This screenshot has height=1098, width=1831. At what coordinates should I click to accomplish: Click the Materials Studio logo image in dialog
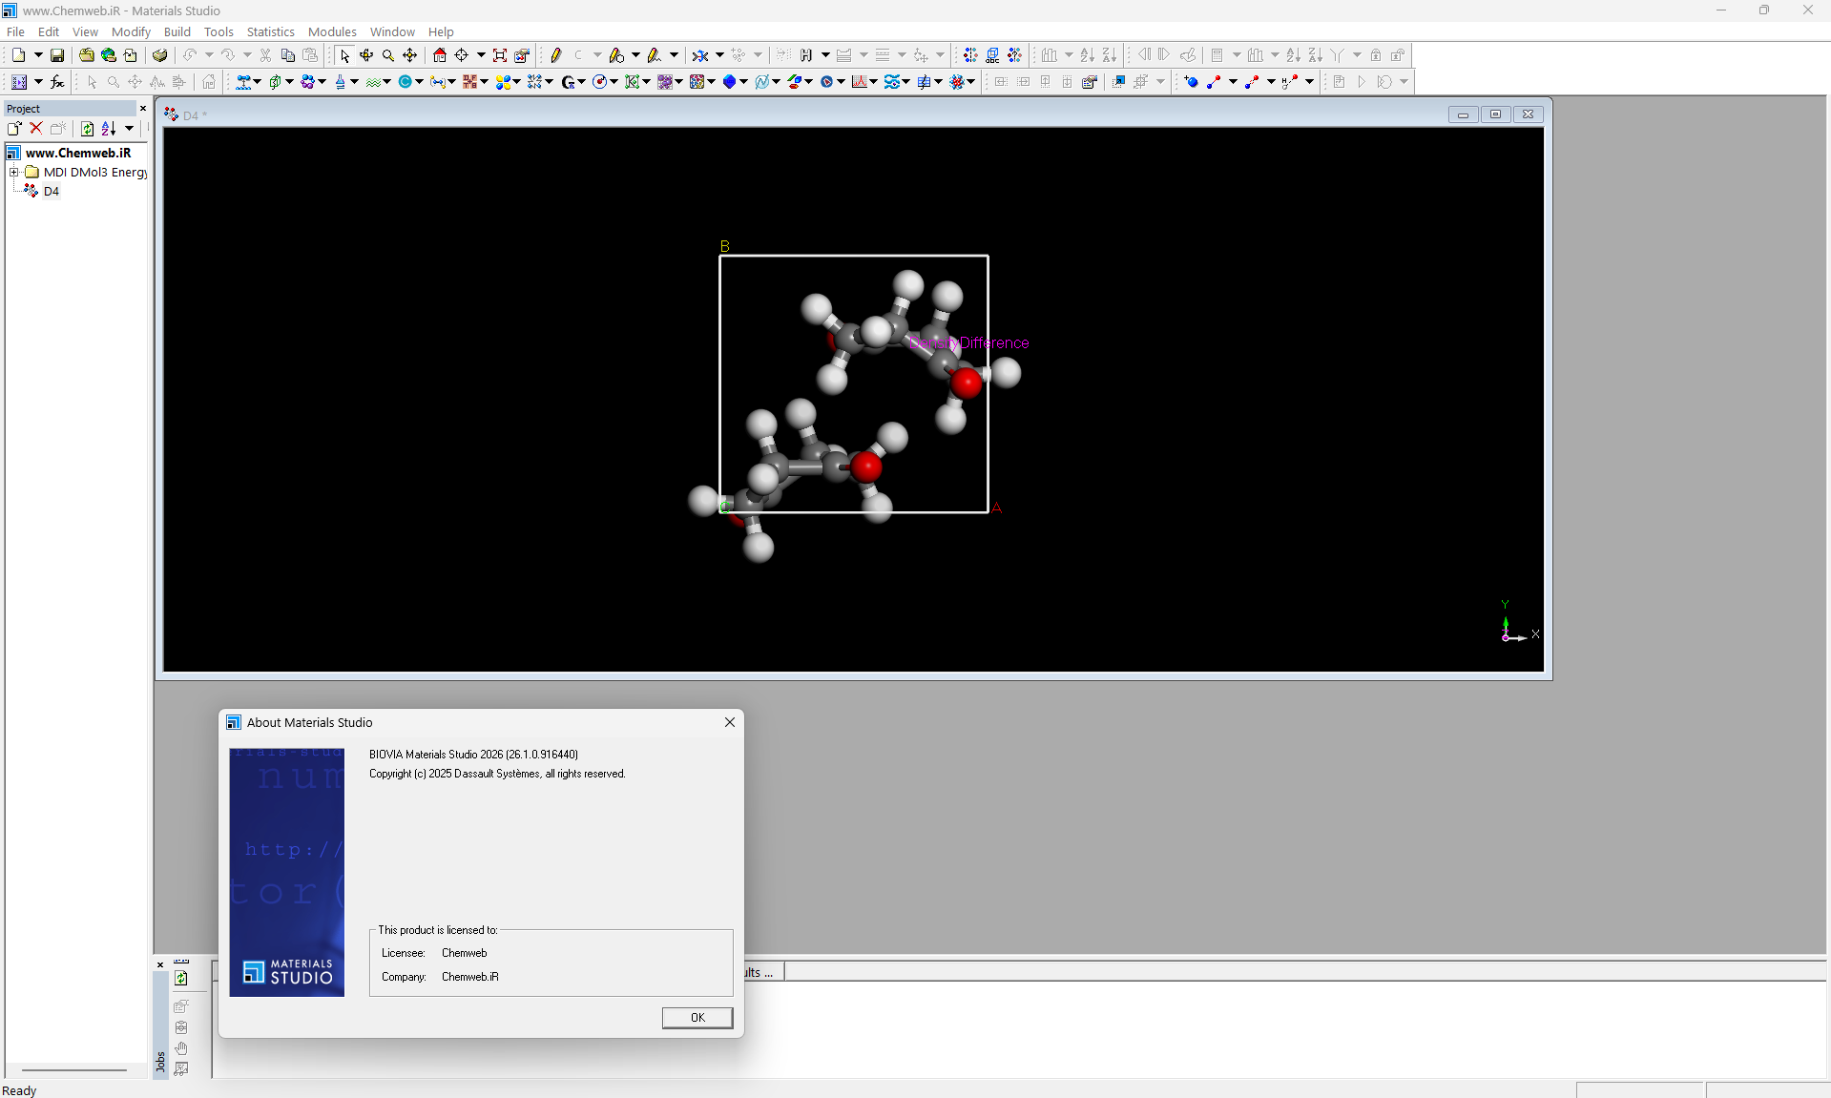pos(287,872)
